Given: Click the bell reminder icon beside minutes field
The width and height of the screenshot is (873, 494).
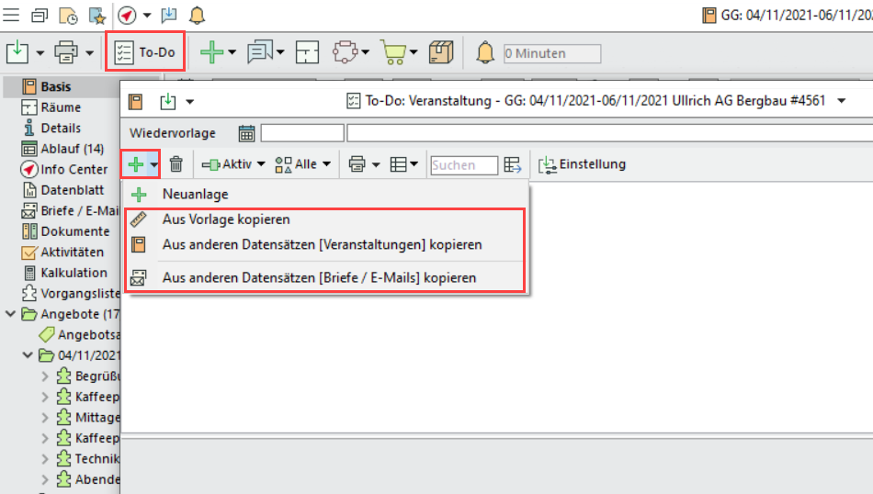Looking at the screenshot, I should pyautogui.click(x=485, y=53).
